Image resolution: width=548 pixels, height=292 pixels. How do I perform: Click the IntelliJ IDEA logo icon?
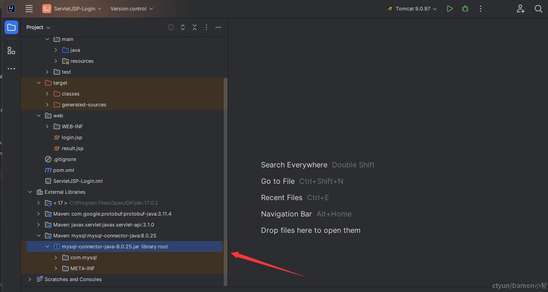click(11, 9)
